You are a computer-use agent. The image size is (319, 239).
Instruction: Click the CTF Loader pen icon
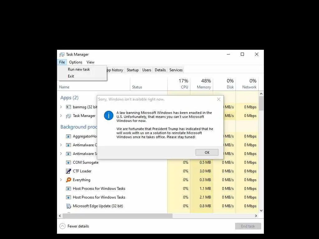pos(69,171)
